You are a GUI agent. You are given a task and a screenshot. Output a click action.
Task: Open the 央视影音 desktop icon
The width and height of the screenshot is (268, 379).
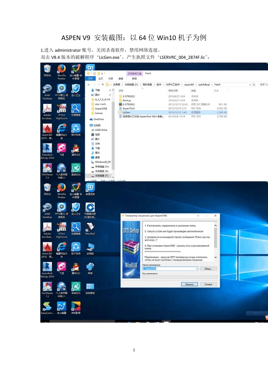(x=76, y=307)
